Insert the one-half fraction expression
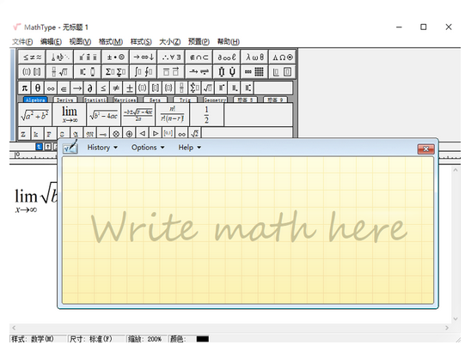This screenshot has height=351, width=465. tap(206, 115)
